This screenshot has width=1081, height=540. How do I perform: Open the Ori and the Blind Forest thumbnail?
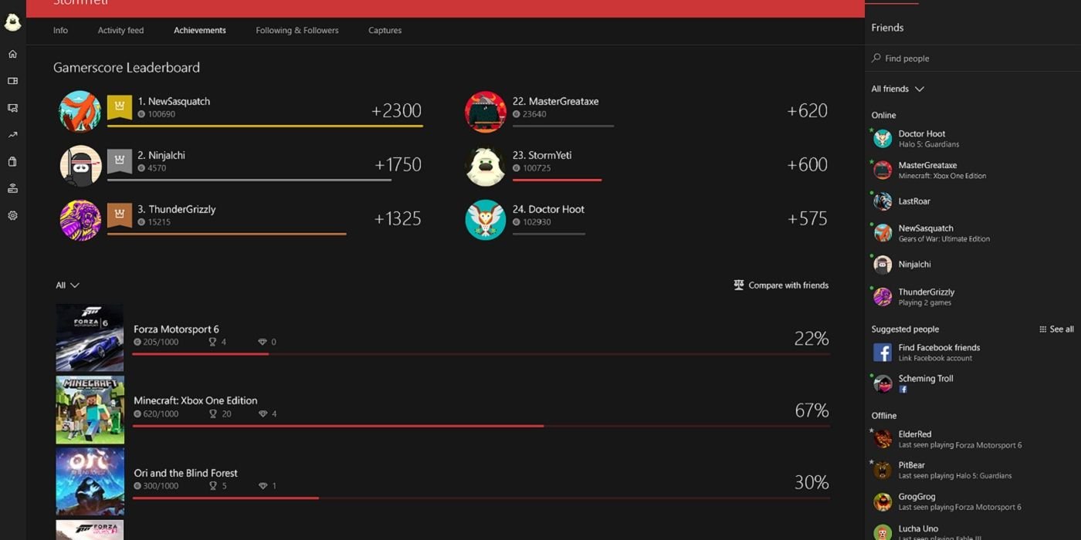tap(90, 482)
